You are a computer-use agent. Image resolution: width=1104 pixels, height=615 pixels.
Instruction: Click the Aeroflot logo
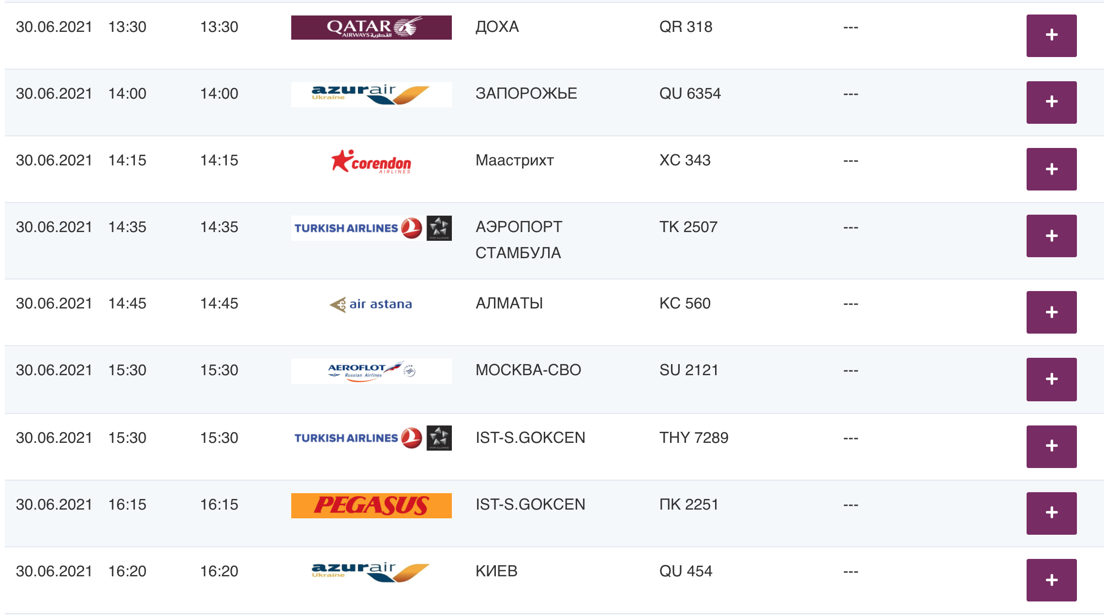coord(371,371)
